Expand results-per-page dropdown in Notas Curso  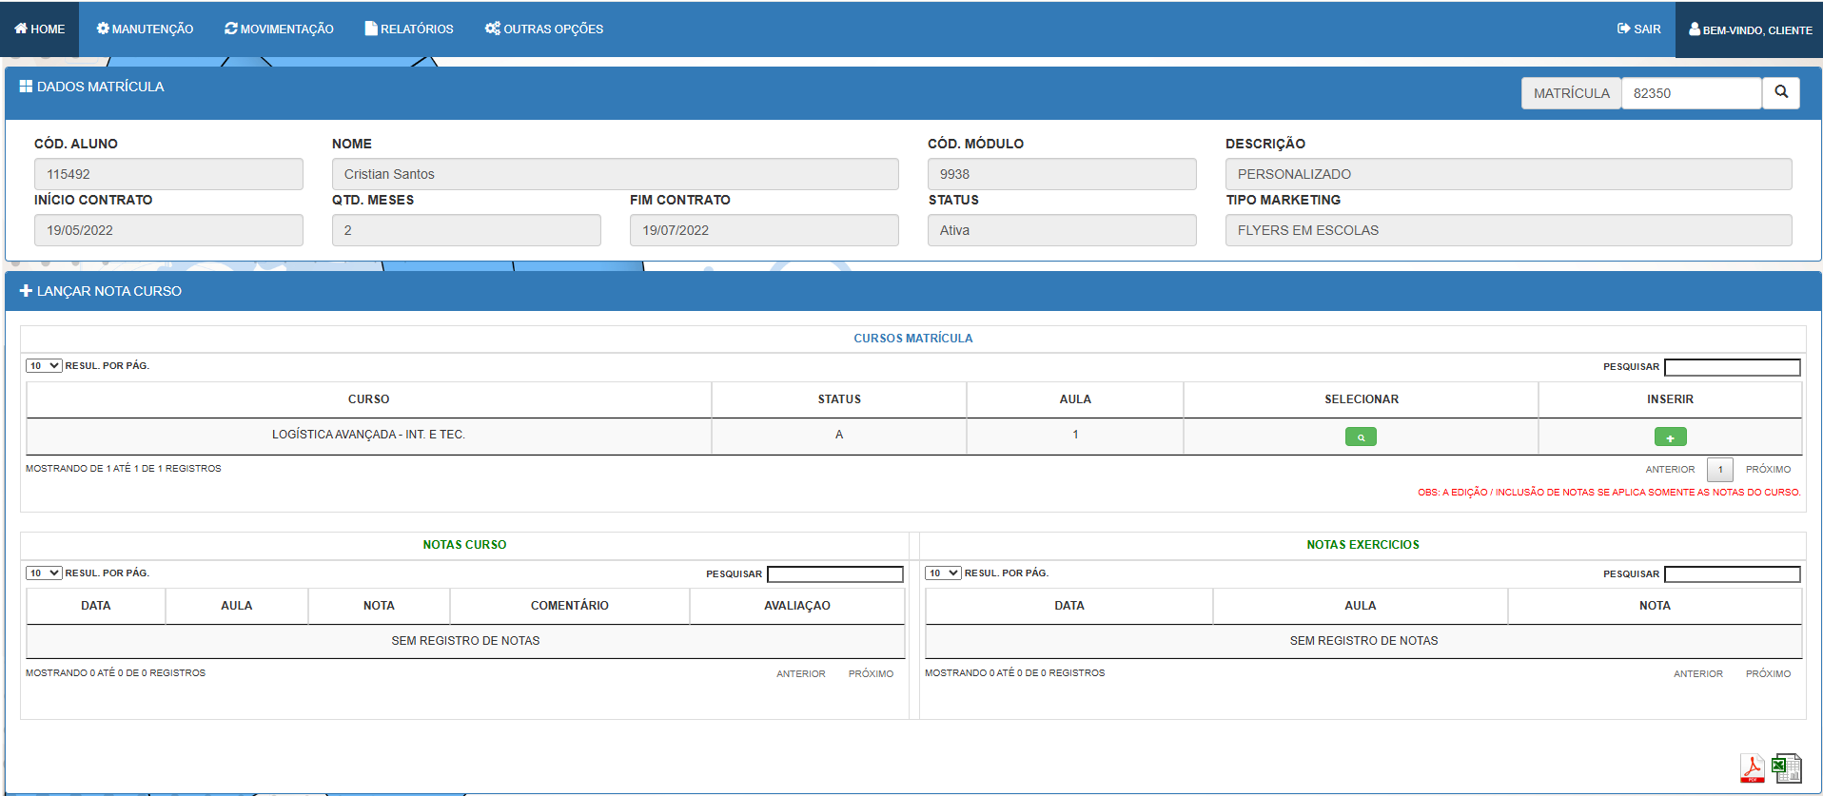[44, 573]
